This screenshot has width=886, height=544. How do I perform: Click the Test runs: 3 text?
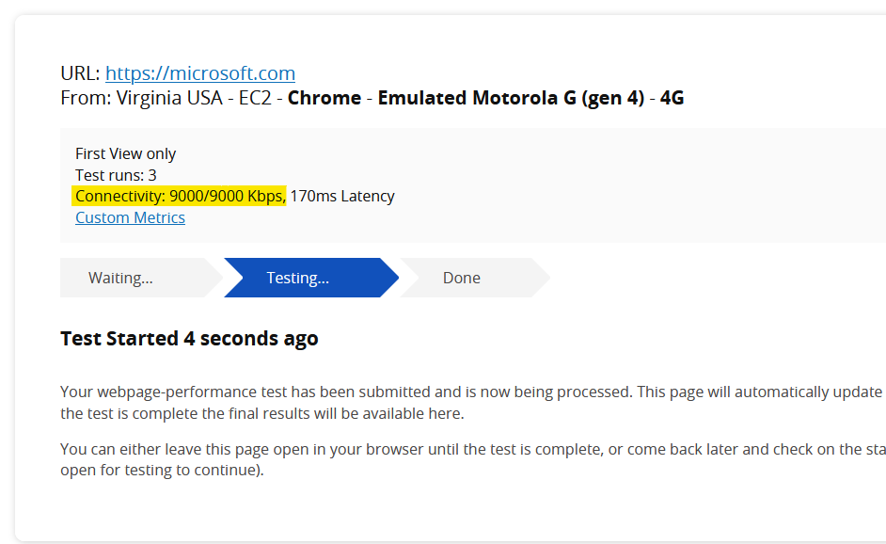click(x=116, y=175)
